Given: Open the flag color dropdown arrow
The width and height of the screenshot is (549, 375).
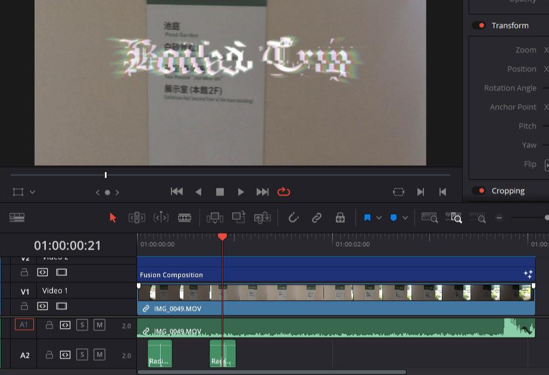Looking at the screenshot, I should [x=379, y=218].
